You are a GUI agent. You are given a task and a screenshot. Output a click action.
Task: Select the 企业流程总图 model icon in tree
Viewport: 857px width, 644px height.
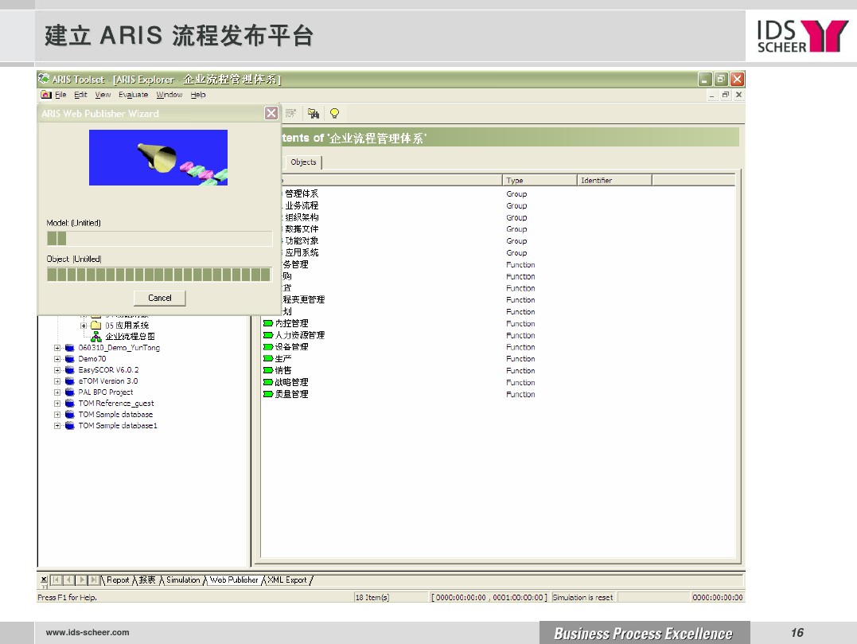(96, 336)
